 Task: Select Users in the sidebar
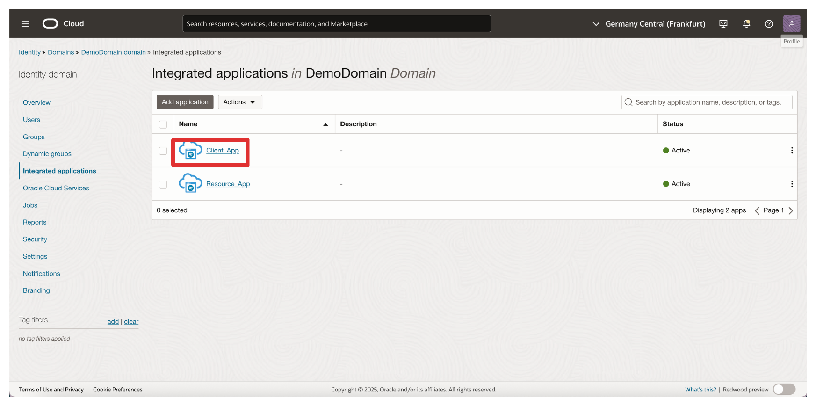click(x=31, y=120)
